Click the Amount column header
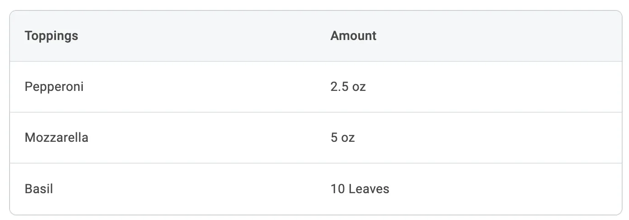Viewport: 629px width, 220px height. click(353, 36)
